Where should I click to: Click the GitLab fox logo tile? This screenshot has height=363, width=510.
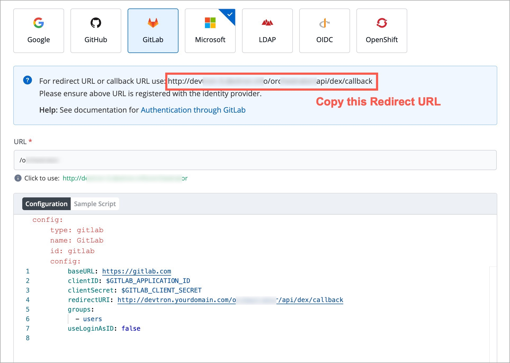click(x=153, y=23)
